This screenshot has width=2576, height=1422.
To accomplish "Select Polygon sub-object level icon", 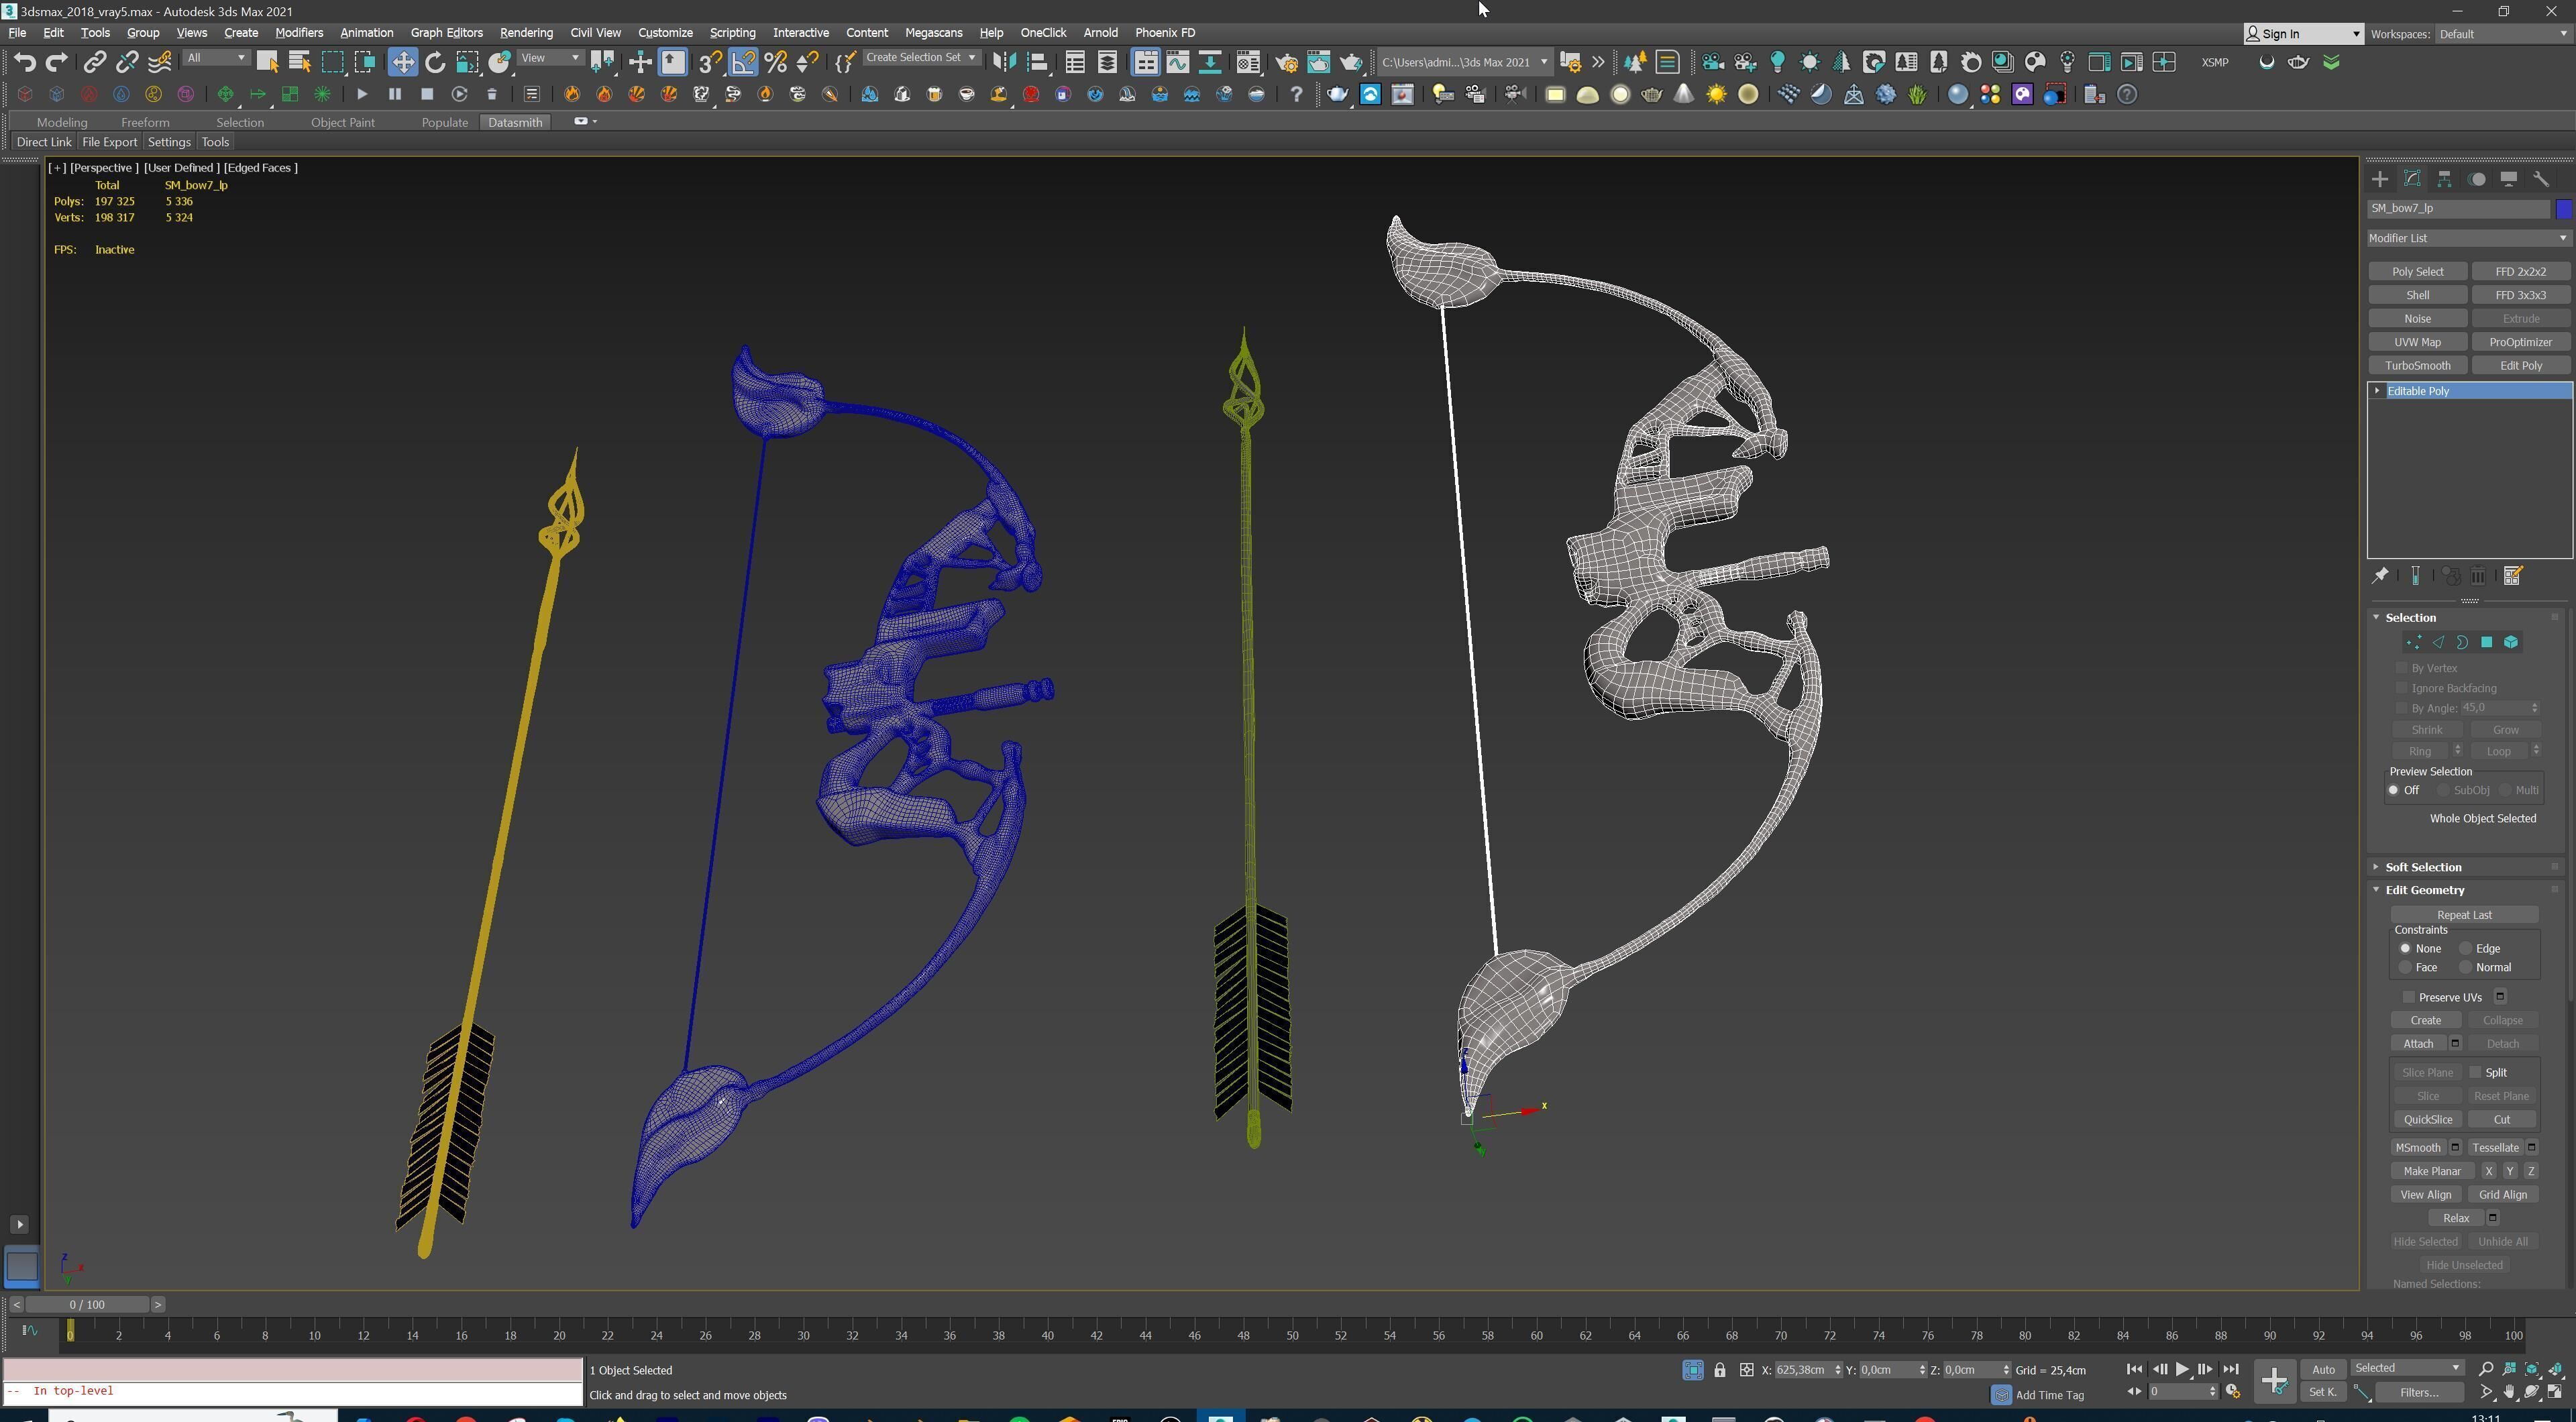I will point(2486,643).
